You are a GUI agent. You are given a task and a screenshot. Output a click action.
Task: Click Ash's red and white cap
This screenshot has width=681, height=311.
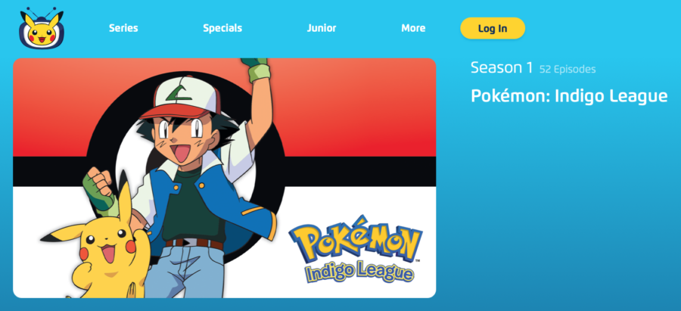coord(179,98)
